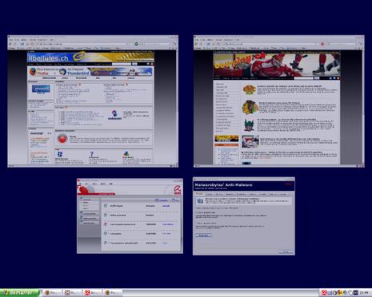Click the AntiVir Guard row icon in Avira
The height and width of the screenshot is (297, 372).
pos(106,206)
